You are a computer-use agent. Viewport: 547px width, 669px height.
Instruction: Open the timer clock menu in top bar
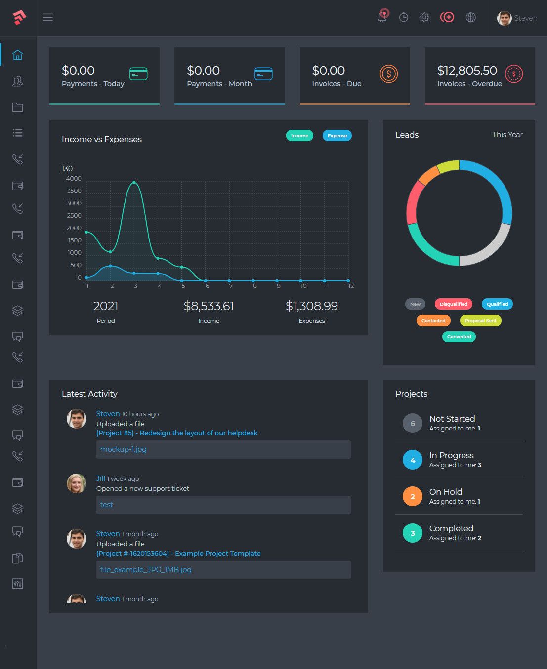point(403,17)
